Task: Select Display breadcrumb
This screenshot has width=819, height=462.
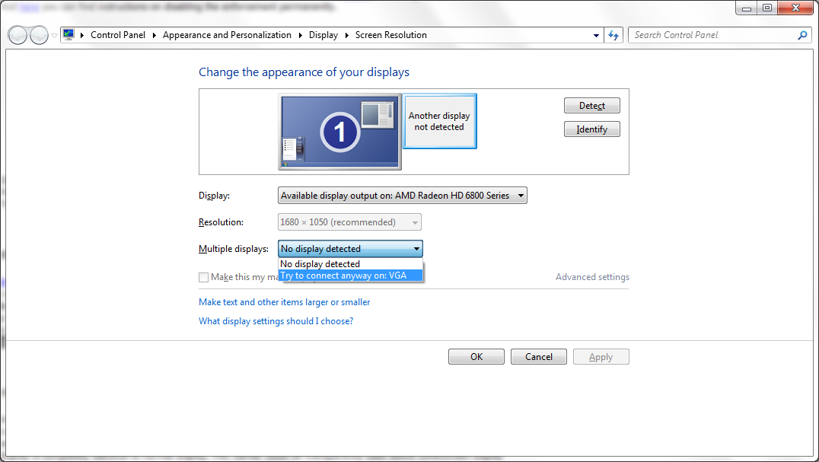Action: (x=323, y=35)
